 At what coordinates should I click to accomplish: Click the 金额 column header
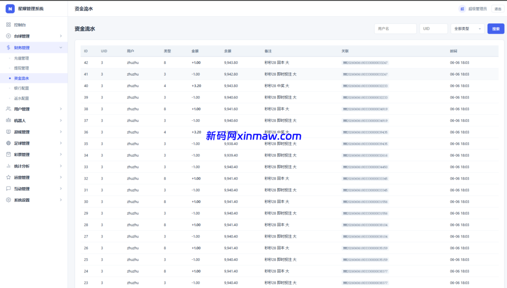195,51
